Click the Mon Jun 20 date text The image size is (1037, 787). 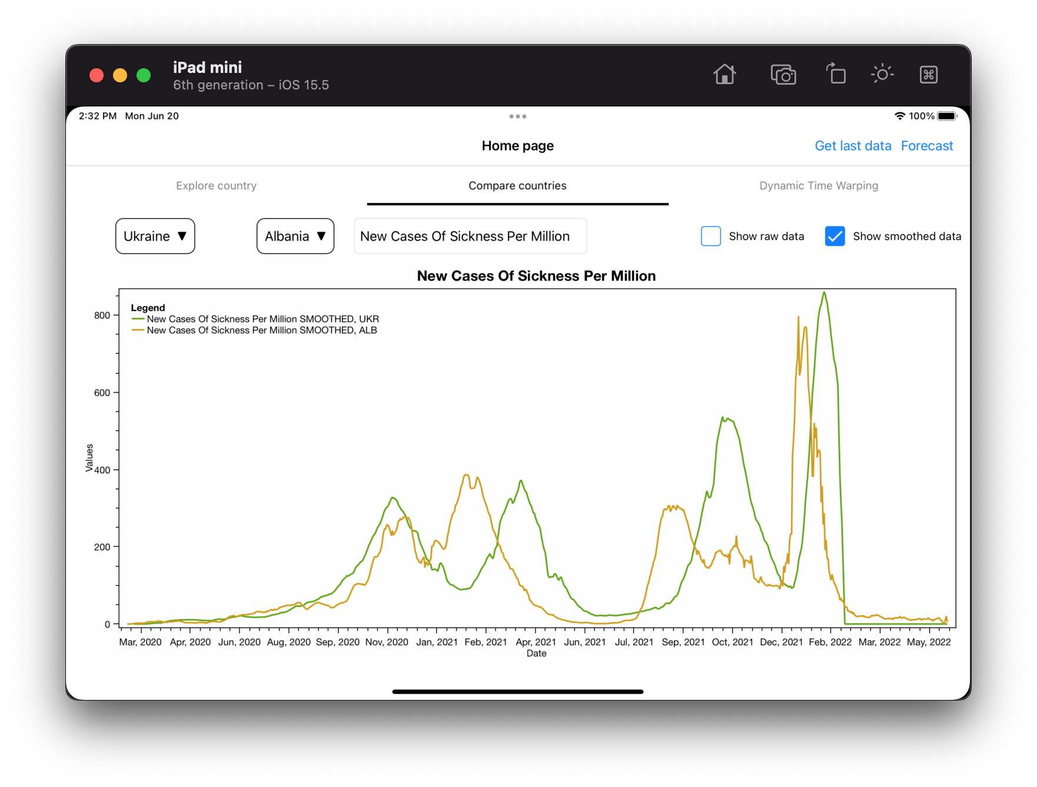[152, 116]
